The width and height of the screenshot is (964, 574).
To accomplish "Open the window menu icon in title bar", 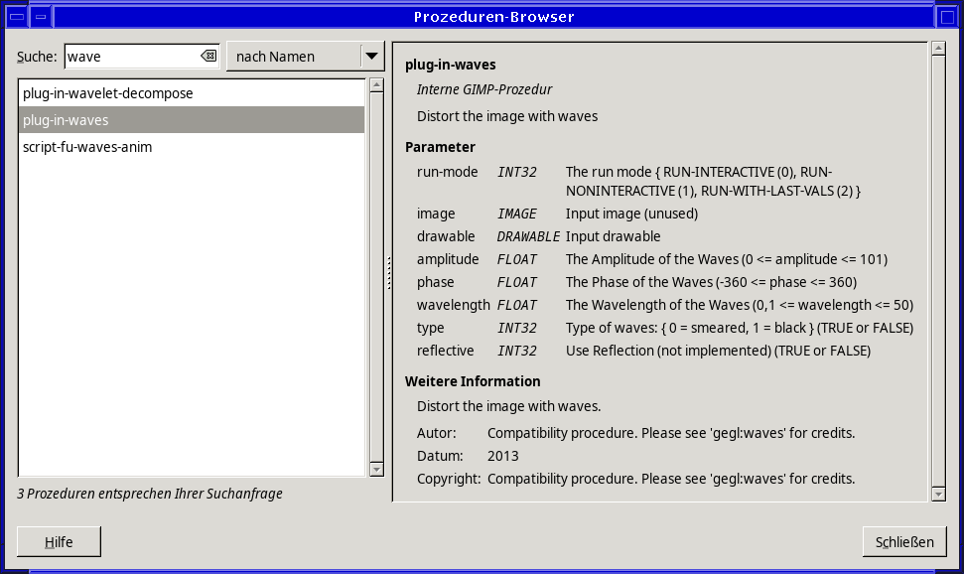I will coord(17,17).
